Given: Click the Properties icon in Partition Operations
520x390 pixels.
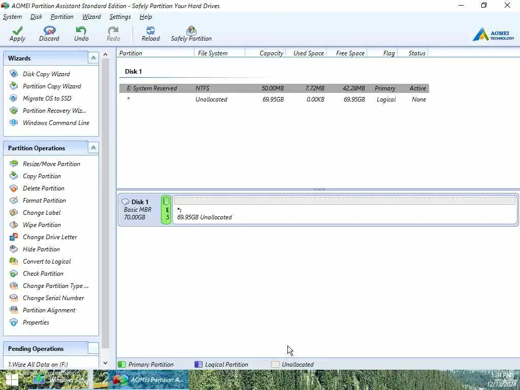Looking at the screenshot, I should (x=14, y=322).
